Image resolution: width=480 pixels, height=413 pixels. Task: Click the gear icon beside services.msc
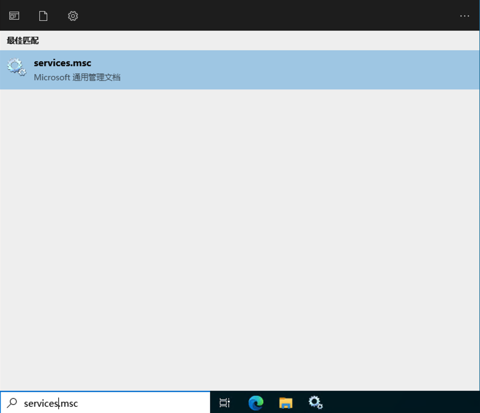(x=17, y=67)
